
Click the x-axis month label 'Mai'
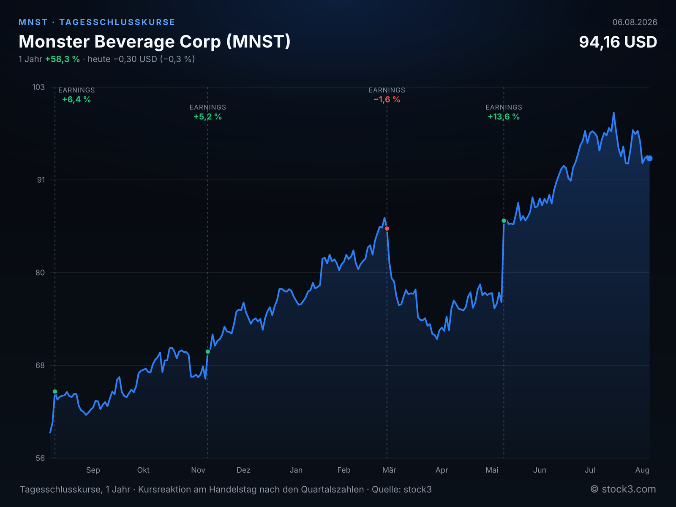pos(492,470)
